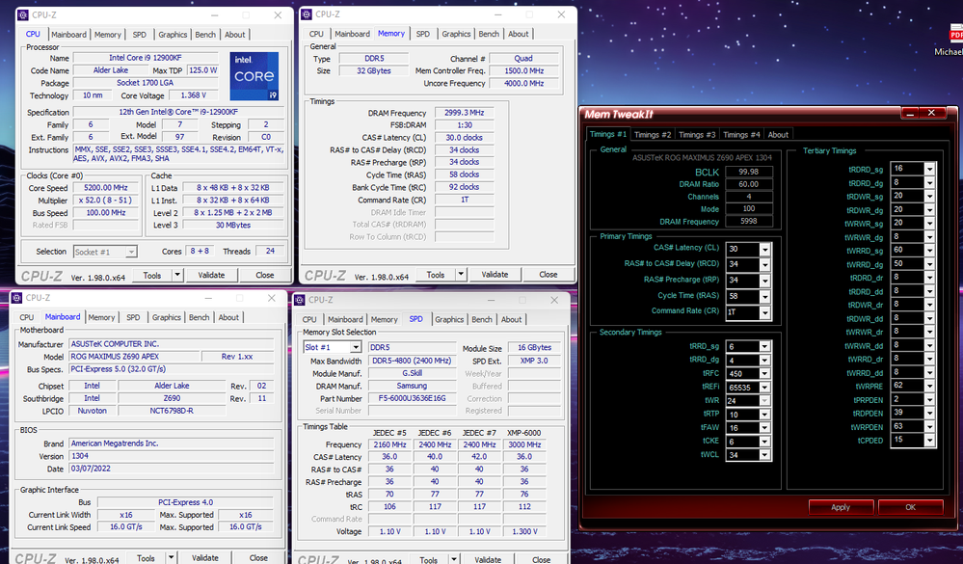Click Tools button in CPU window

[152, 275]
